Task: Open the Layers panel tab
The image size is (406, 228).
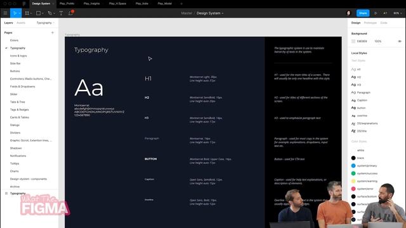Action: tap(8, 23)
